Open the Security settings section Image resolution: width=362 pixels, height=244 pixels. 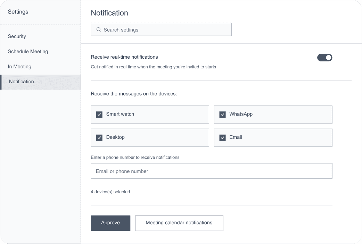pyautogui.click(x=17, y=36)
